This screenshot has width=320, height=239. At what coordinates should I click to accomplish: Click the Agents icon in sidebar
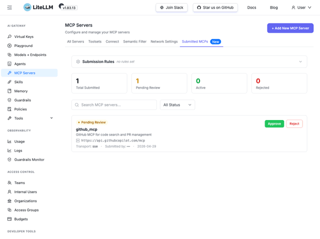click(x=9, y=64)
